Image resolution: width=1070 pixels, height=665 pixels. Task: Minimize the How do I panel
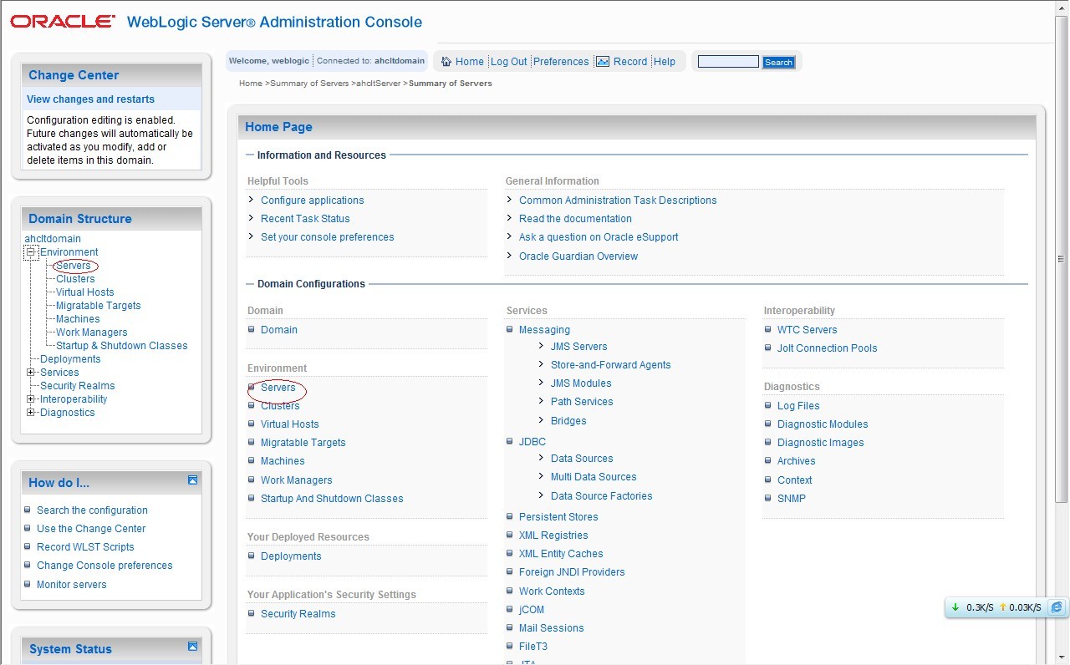point(192,480)
